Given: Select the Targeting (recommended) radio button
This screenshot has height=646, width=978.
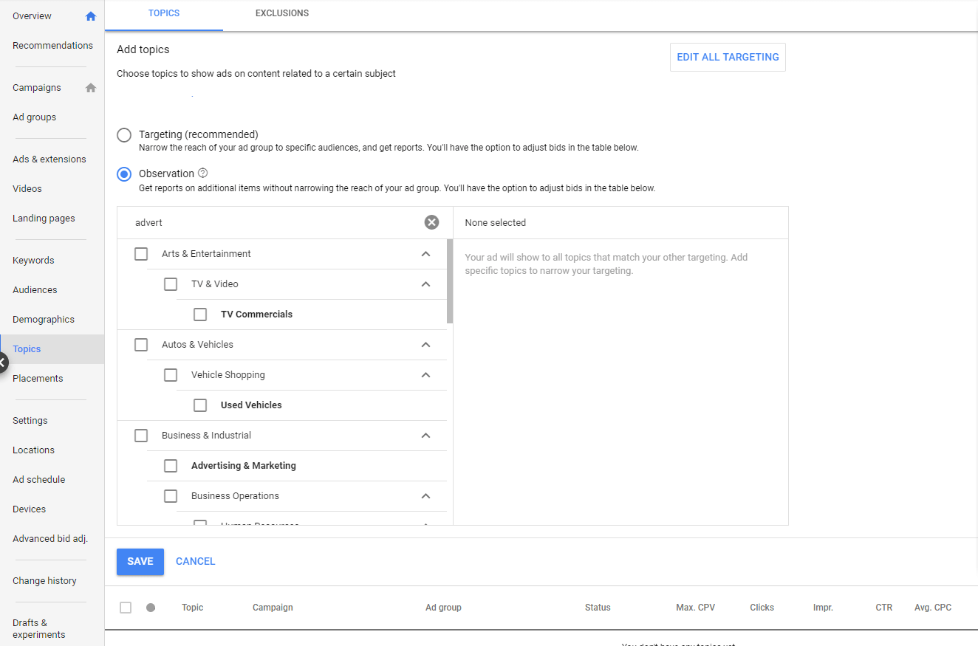Looking at the screenshot, I should click(123, 135).
